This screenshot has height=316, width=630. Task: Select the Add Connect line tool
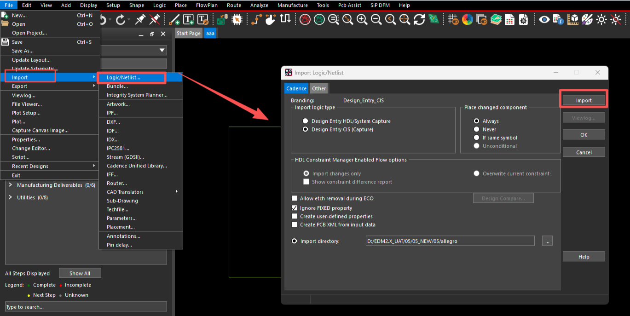click(x=174, y=20)
